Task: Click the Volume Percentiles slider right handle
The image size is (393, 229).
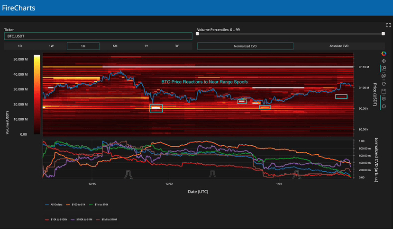Action: pyautogui.click(x=383, y=34)
